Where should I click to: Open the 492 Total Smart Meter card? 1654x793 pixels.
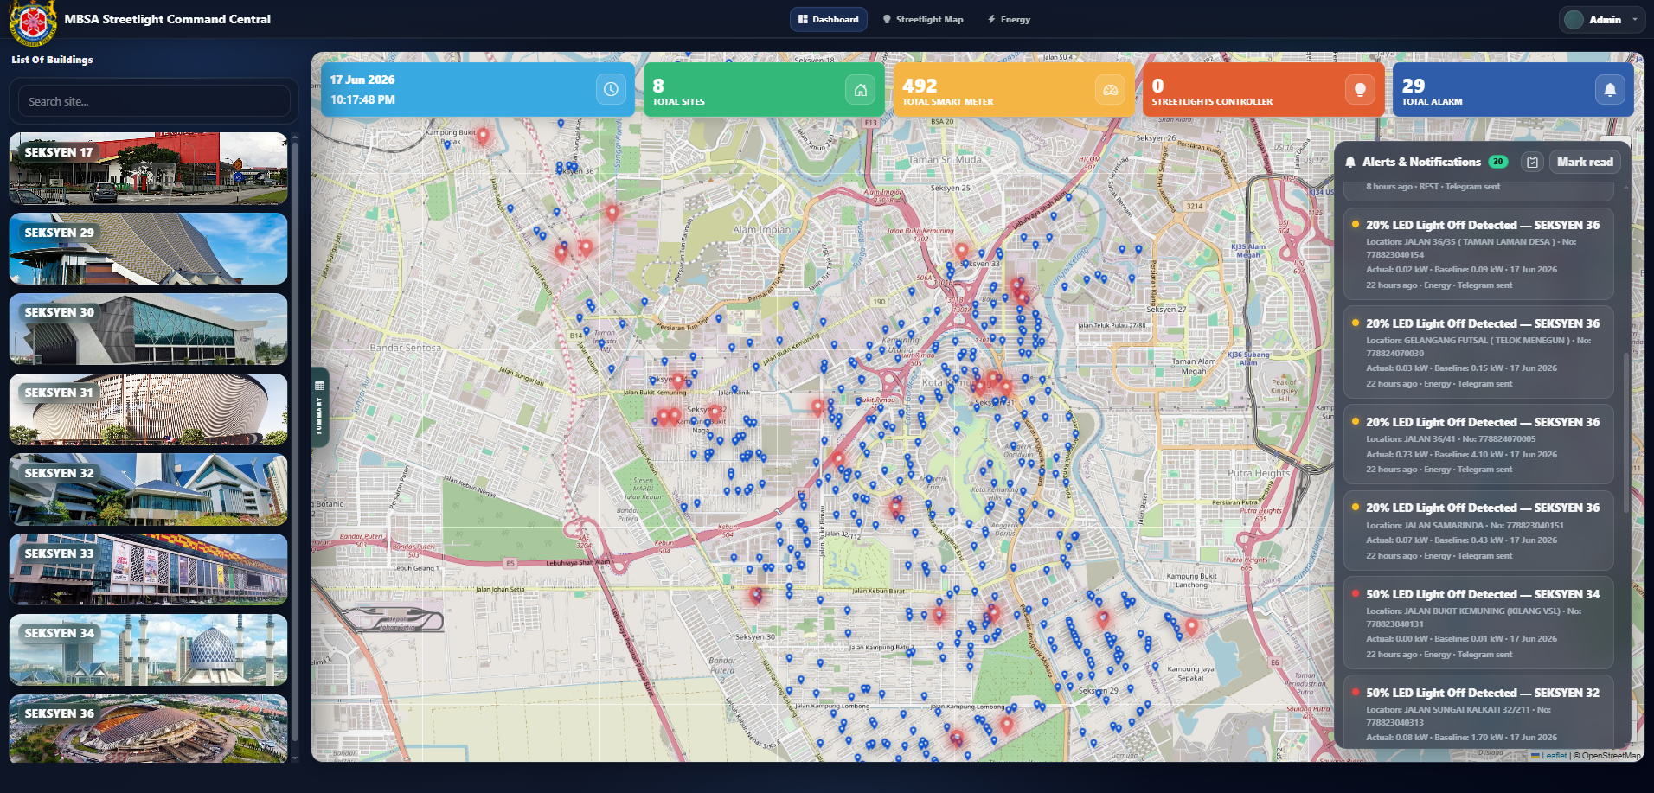pos(1013,89)
